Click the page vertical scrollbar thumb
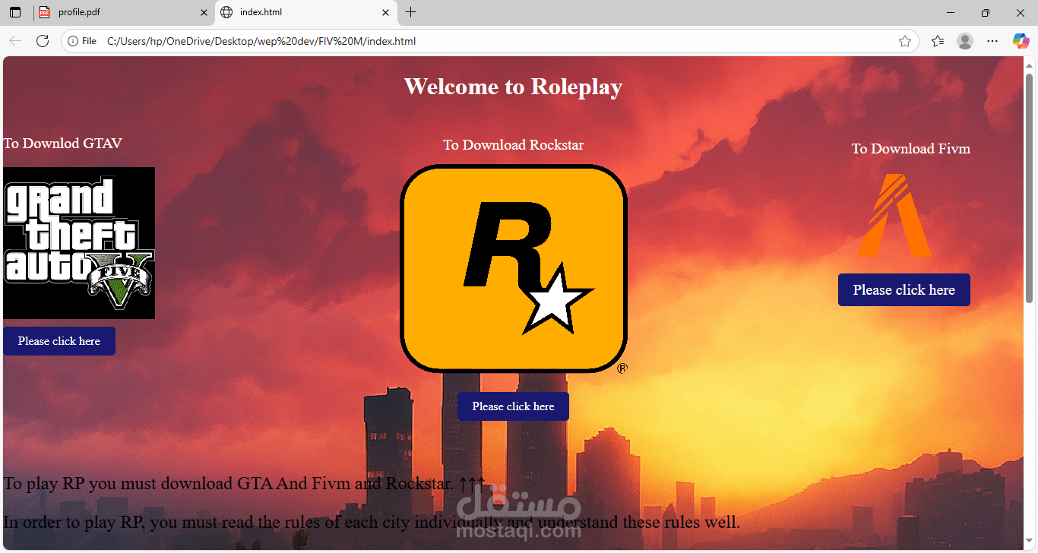The width and height of the screenshot is (1038, 553). [1030, 188]
